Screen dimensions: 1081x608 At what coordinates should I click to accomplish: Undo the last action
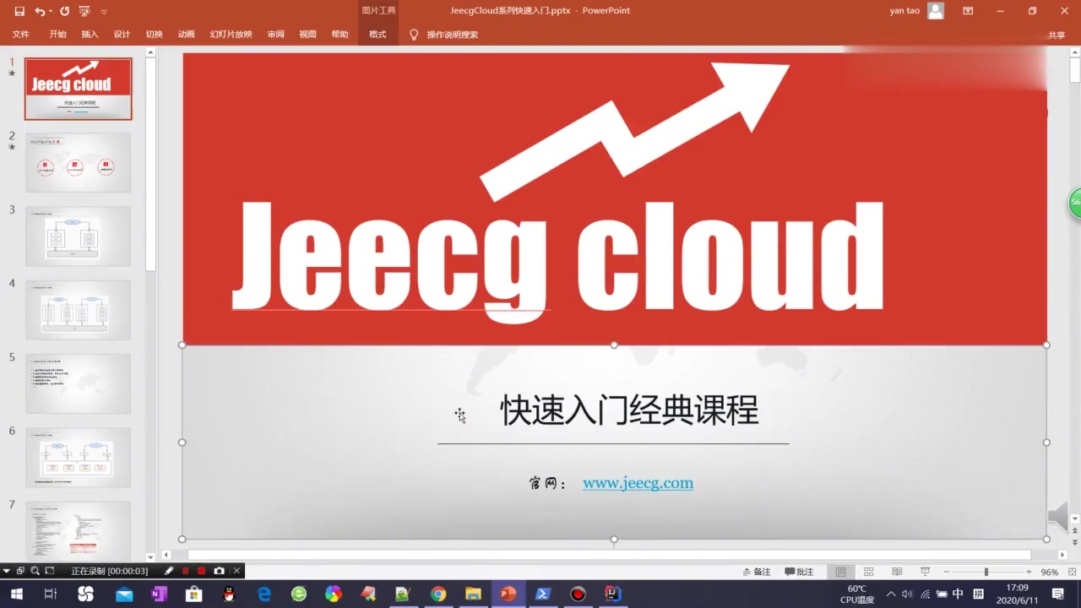[40, 11]
